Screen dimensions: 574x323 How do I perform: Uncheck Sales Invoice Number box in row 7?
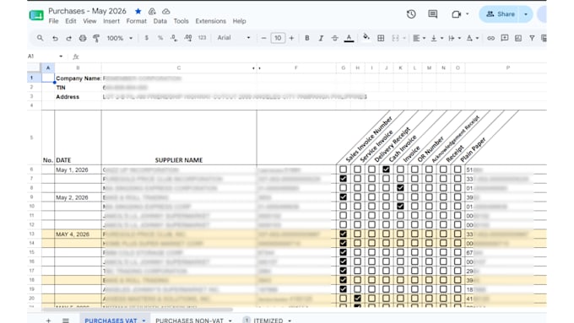tap(343, 179)
